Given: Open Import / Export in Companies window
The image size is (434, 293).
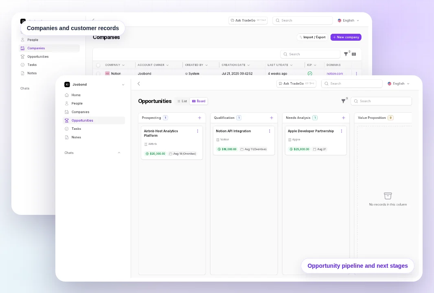Looking at the screenshot, I should (312, 37).
